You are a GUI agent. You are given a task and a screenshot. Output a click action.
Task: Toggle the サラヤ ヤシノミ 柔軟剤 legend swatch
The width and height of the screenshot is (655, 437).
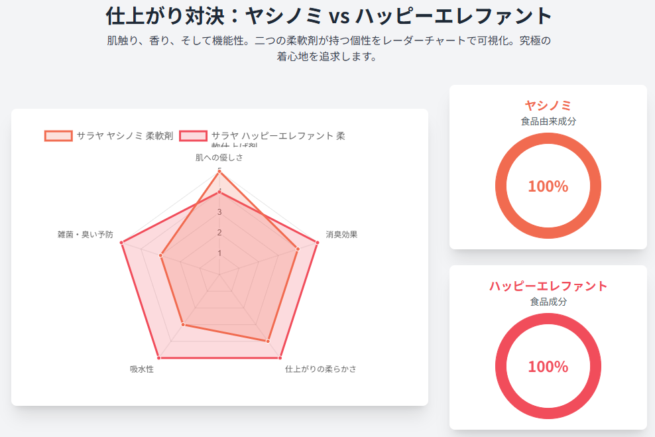[x=58, y=136]
